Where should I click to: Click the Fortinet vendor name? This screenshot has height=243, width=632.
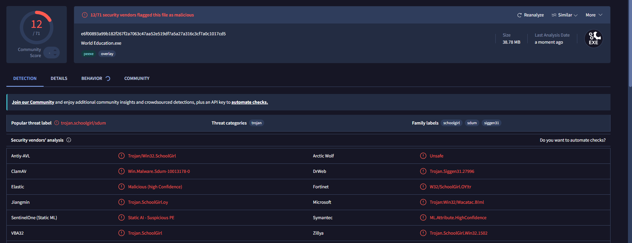coord(321,187)
